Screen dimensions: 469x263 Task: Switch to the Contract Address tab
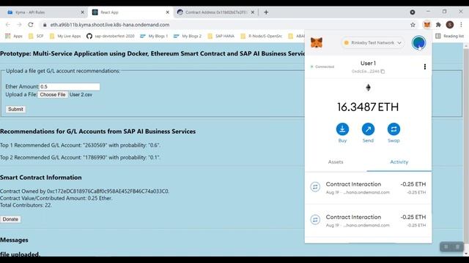click(216, 12)
